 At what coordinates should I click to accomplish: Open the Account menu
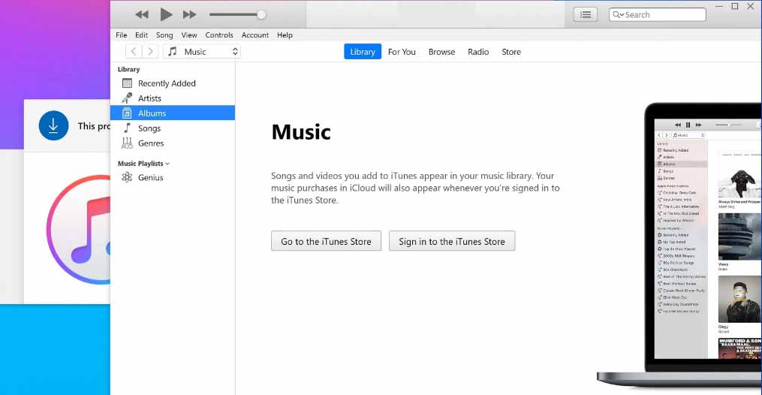(x=255, y=35)
